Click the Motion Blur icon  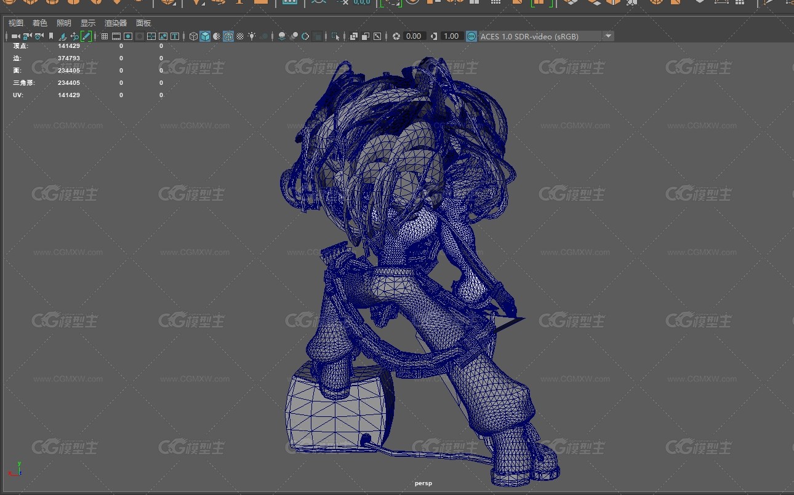[294, 36]
